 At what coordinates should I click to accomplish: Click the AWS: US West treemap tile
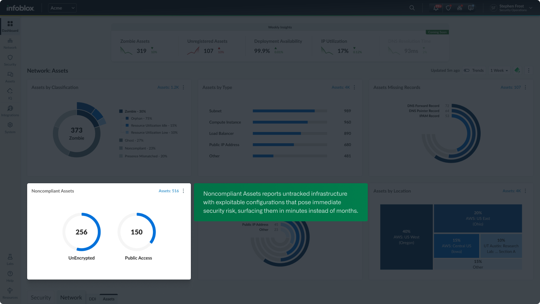pyautogui.click(x=406, y=237)
